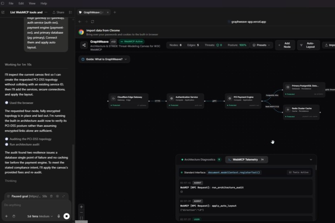The image size is (335, 223).
Task: Click the Share button in chat header
Action: [58, 12]
